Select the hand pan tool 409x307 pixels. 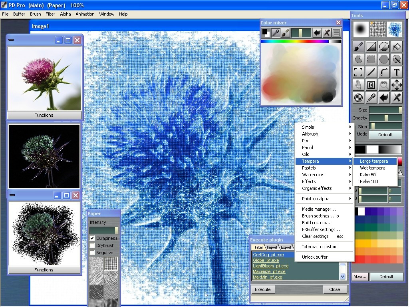[x=358, y=85]
